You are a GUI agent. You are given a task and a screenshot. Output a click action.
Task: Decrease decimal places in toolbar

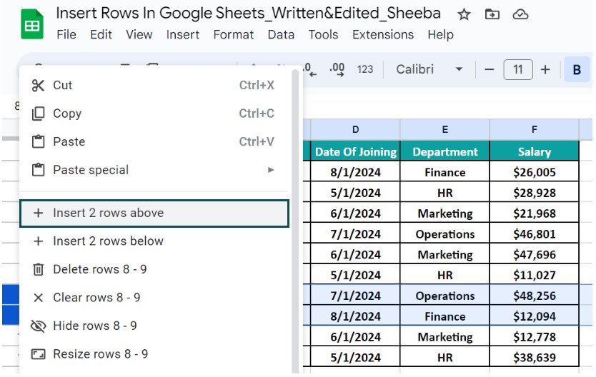click(309, 69)
